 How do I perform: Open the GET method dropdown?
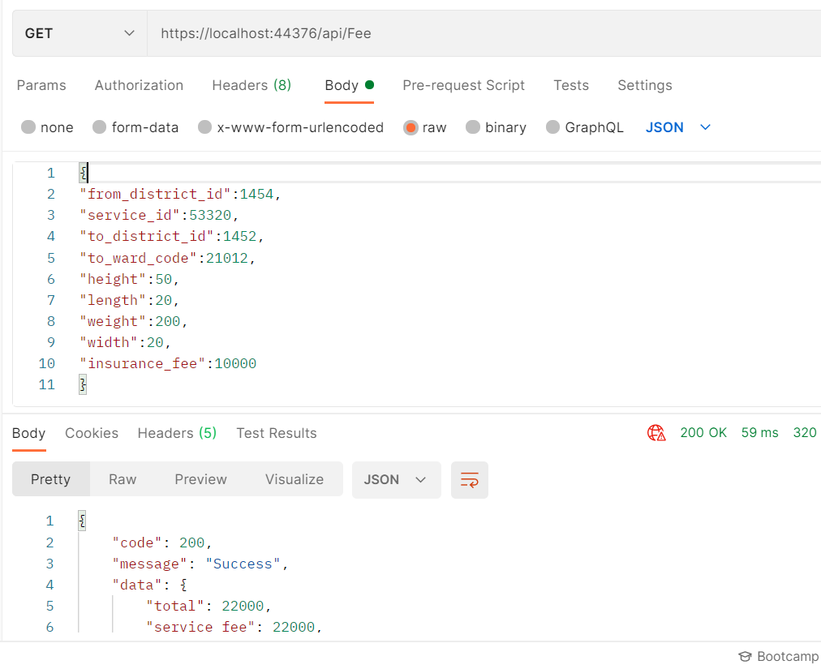click(x=80, y=33)
